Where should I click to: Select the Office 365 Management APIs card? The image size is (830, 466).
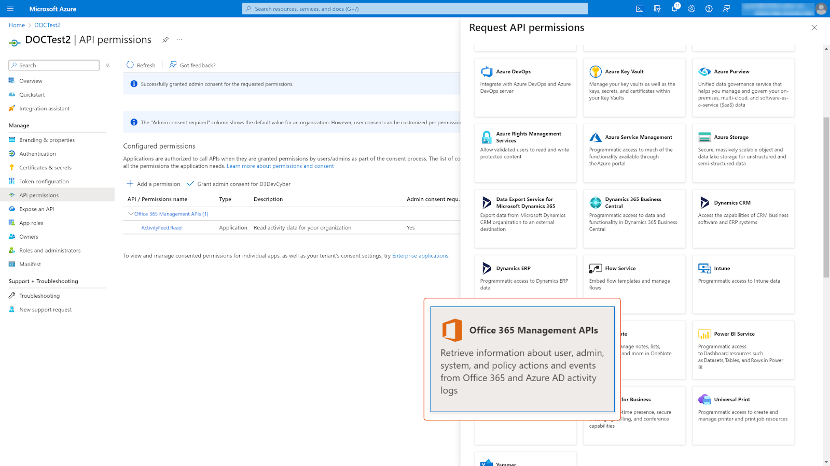[522, 359]
